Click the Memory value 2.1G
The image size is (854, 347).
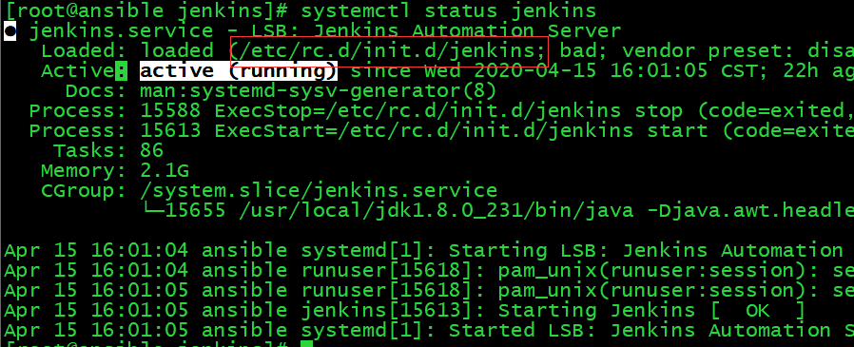click(165, 171)
